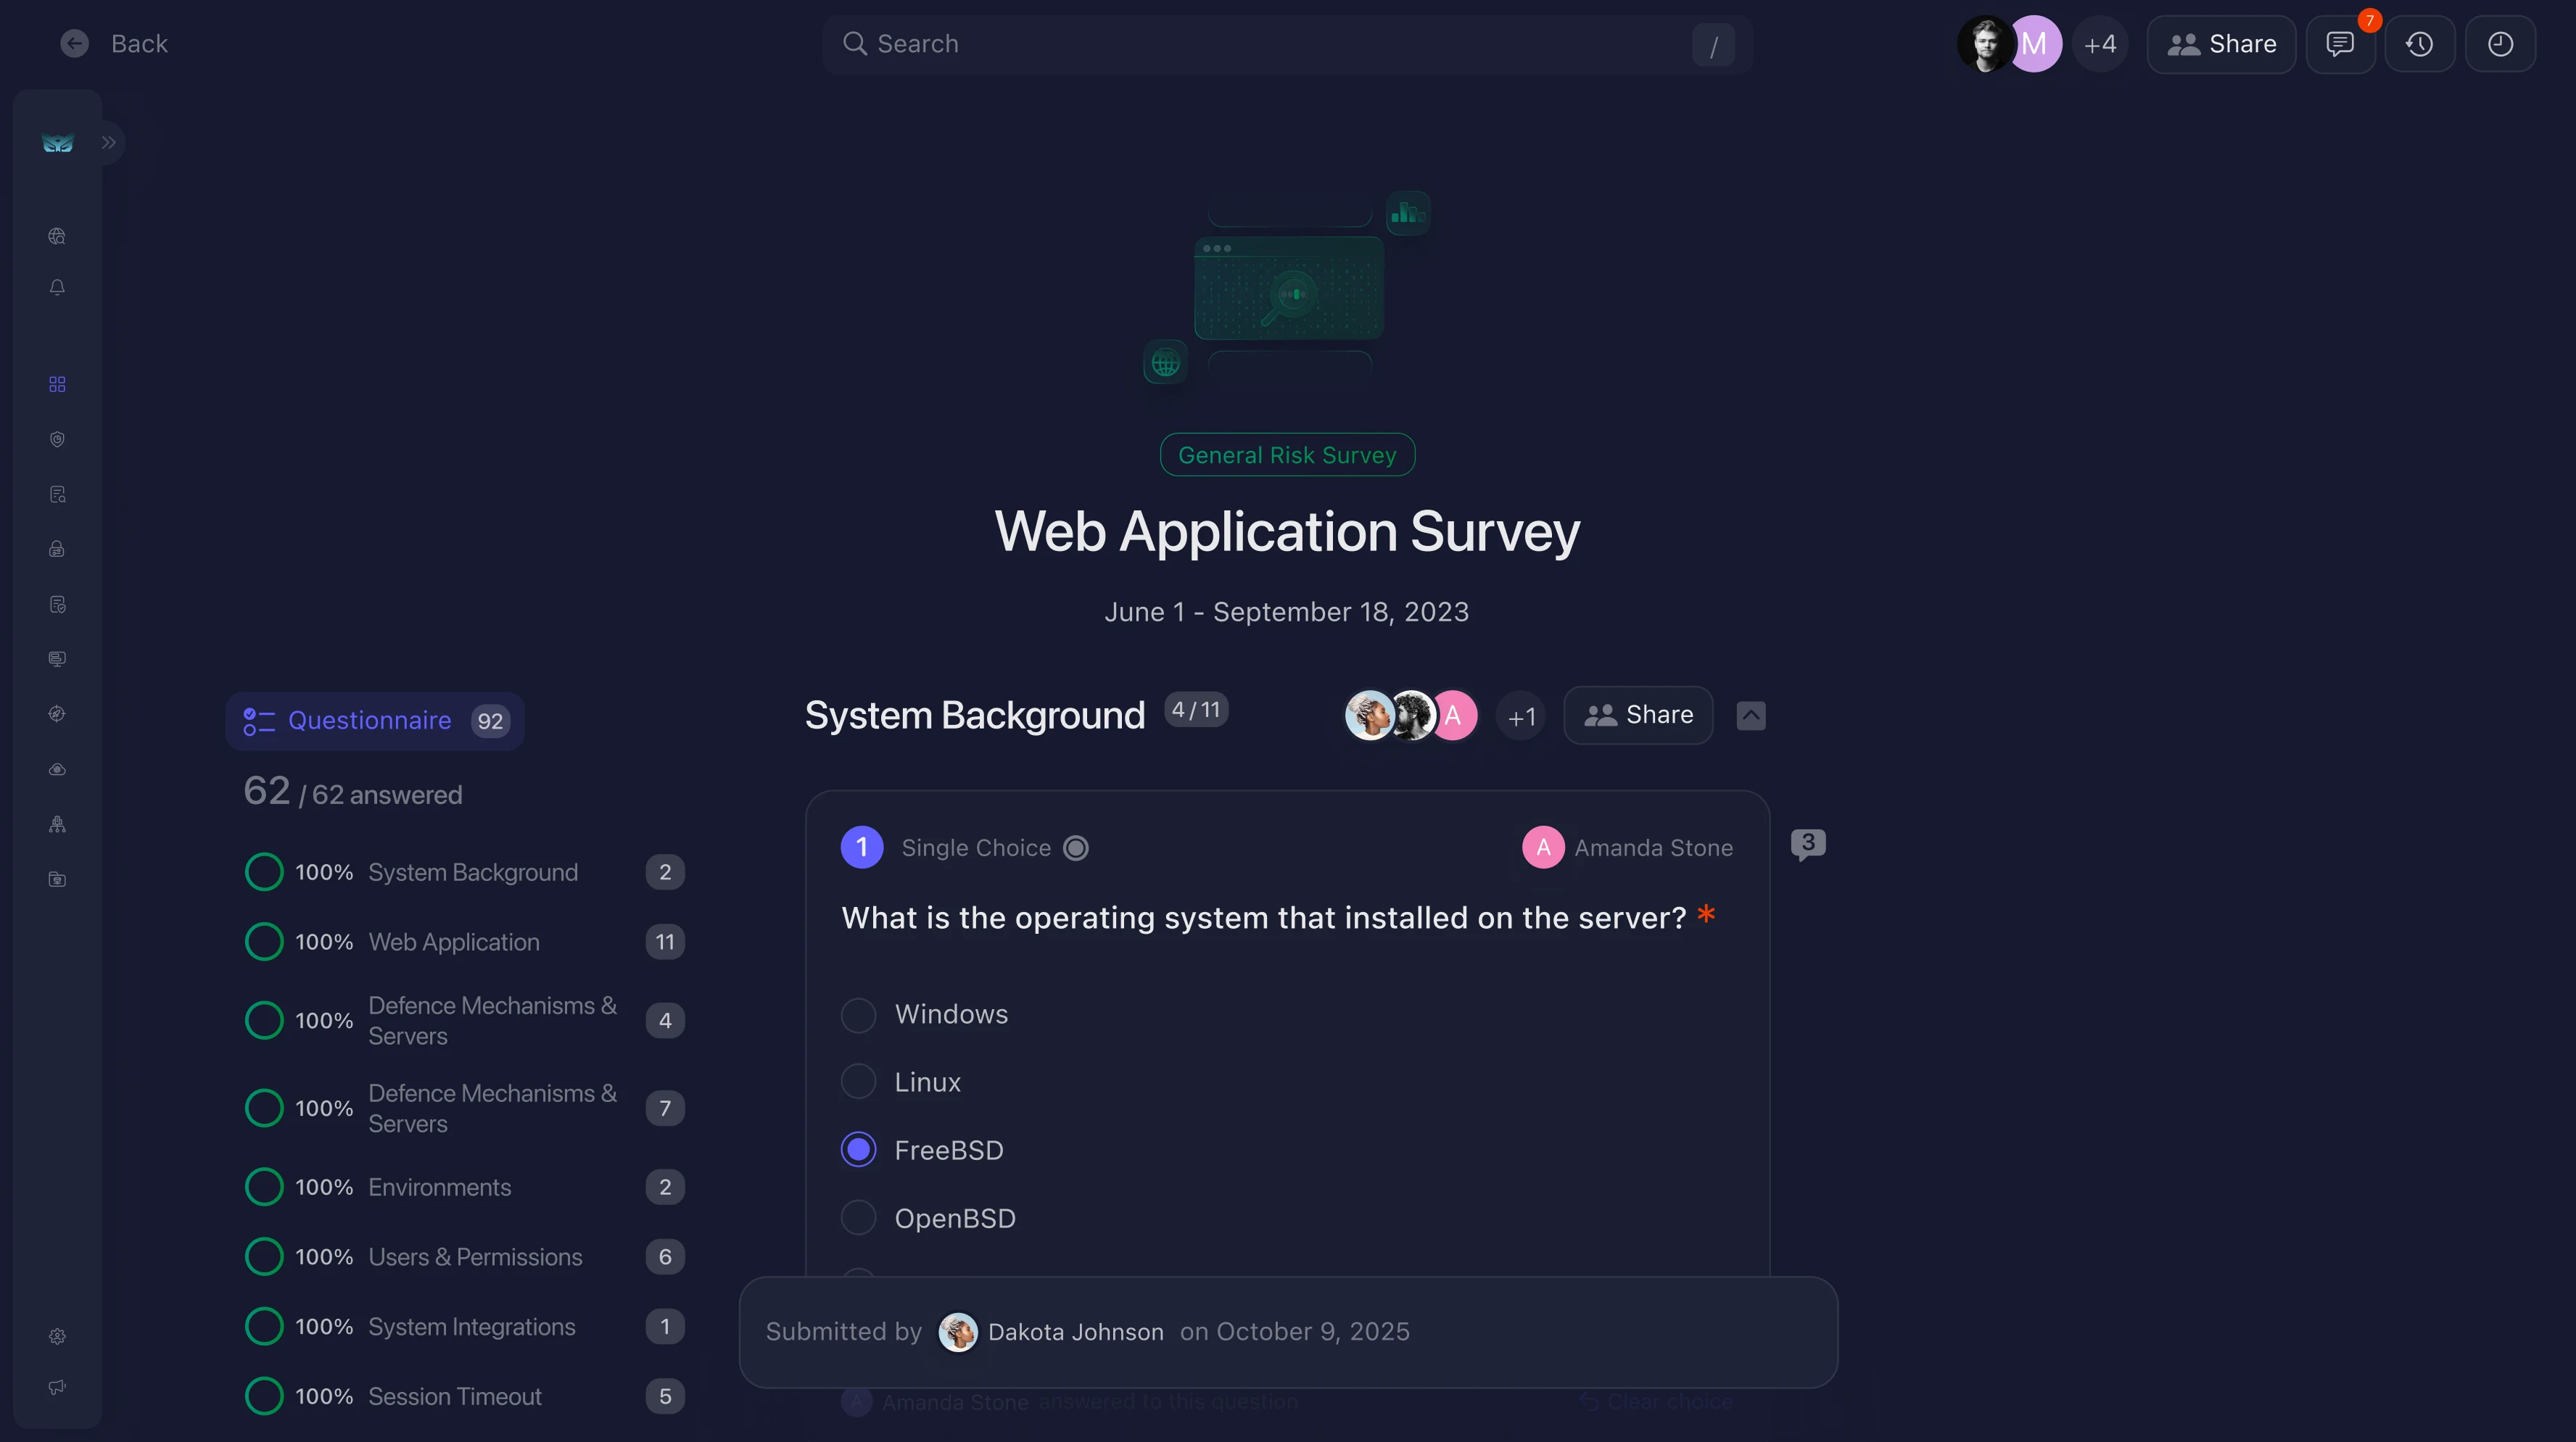The image size is (2576, 1442).
Task: Open the 3 comments on question 1
Action: (x=1808, y=844)
